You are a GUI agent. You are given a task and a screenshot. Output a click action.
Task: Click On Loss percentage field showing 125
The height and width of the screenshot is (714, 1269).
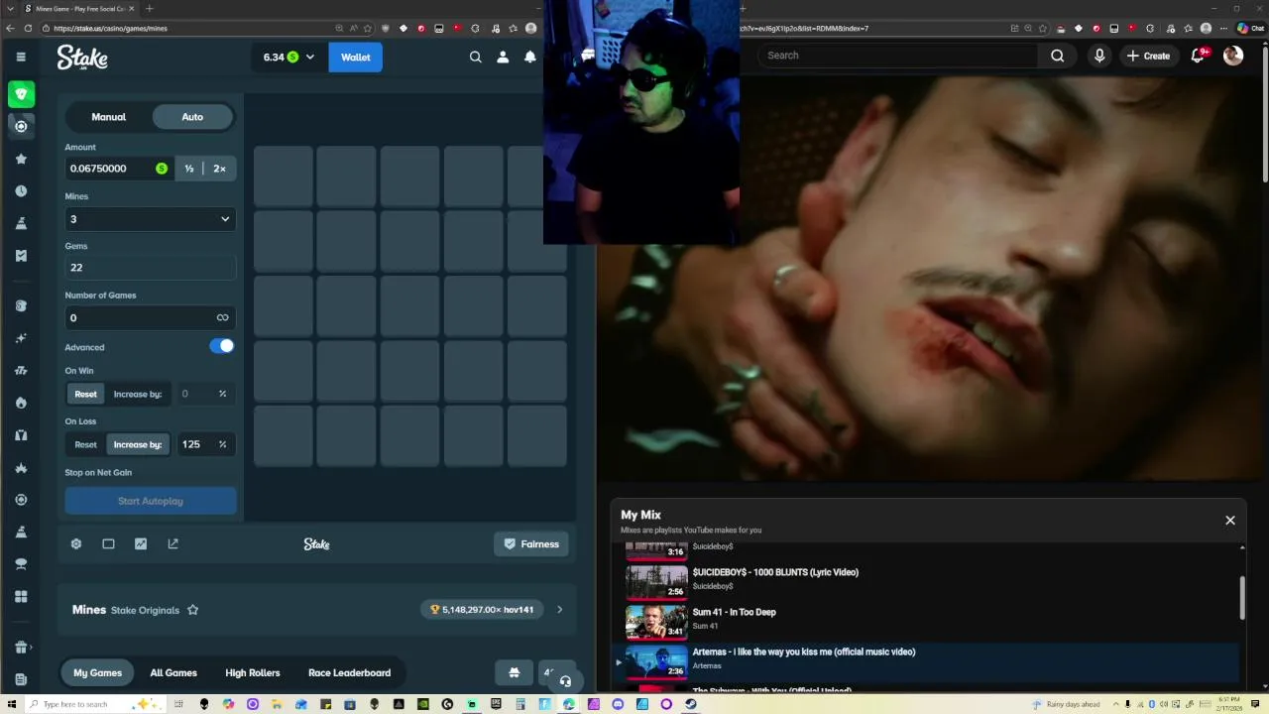point(205,444)
